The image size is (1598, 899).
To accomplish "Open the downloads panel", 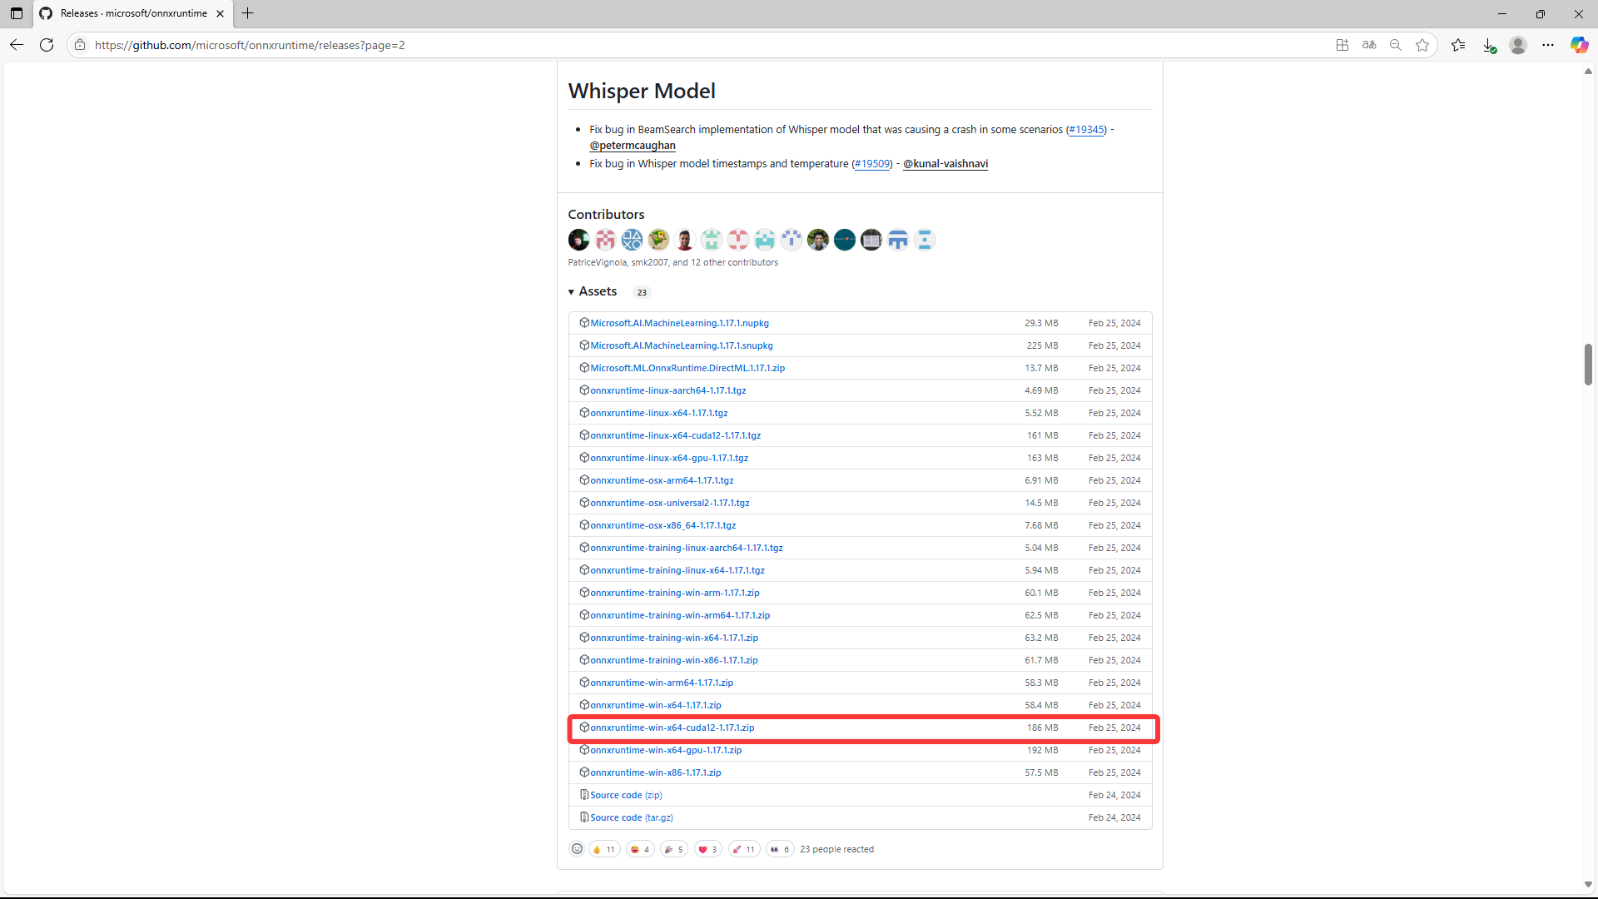I will click(1489, 45).
